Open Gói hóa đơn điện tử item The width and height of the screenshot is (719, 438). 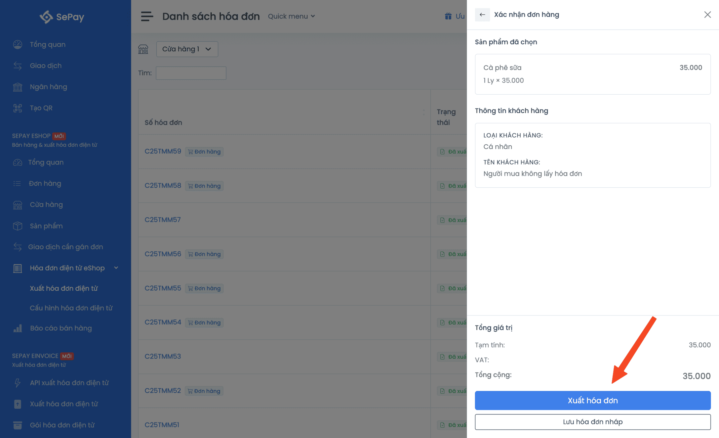point(62,425)
